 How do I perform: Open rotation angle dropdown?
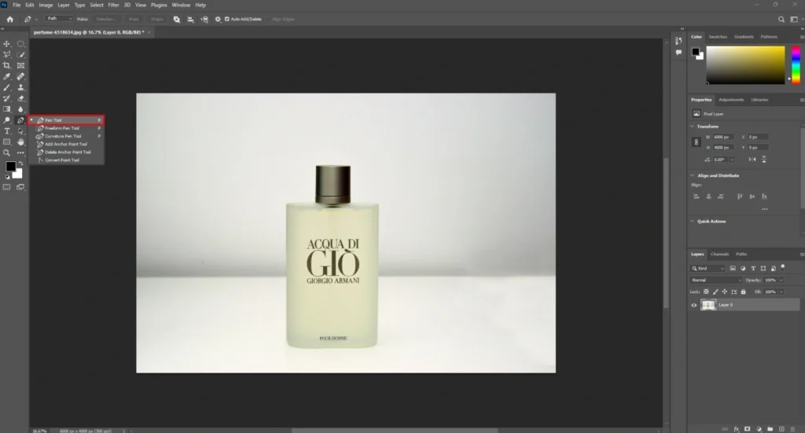pyautogui.click(x=732, y=160)
